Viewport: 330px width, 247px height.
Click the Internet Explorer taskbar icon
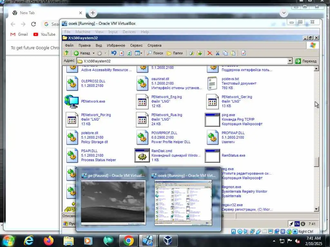(x=29, y=241)
